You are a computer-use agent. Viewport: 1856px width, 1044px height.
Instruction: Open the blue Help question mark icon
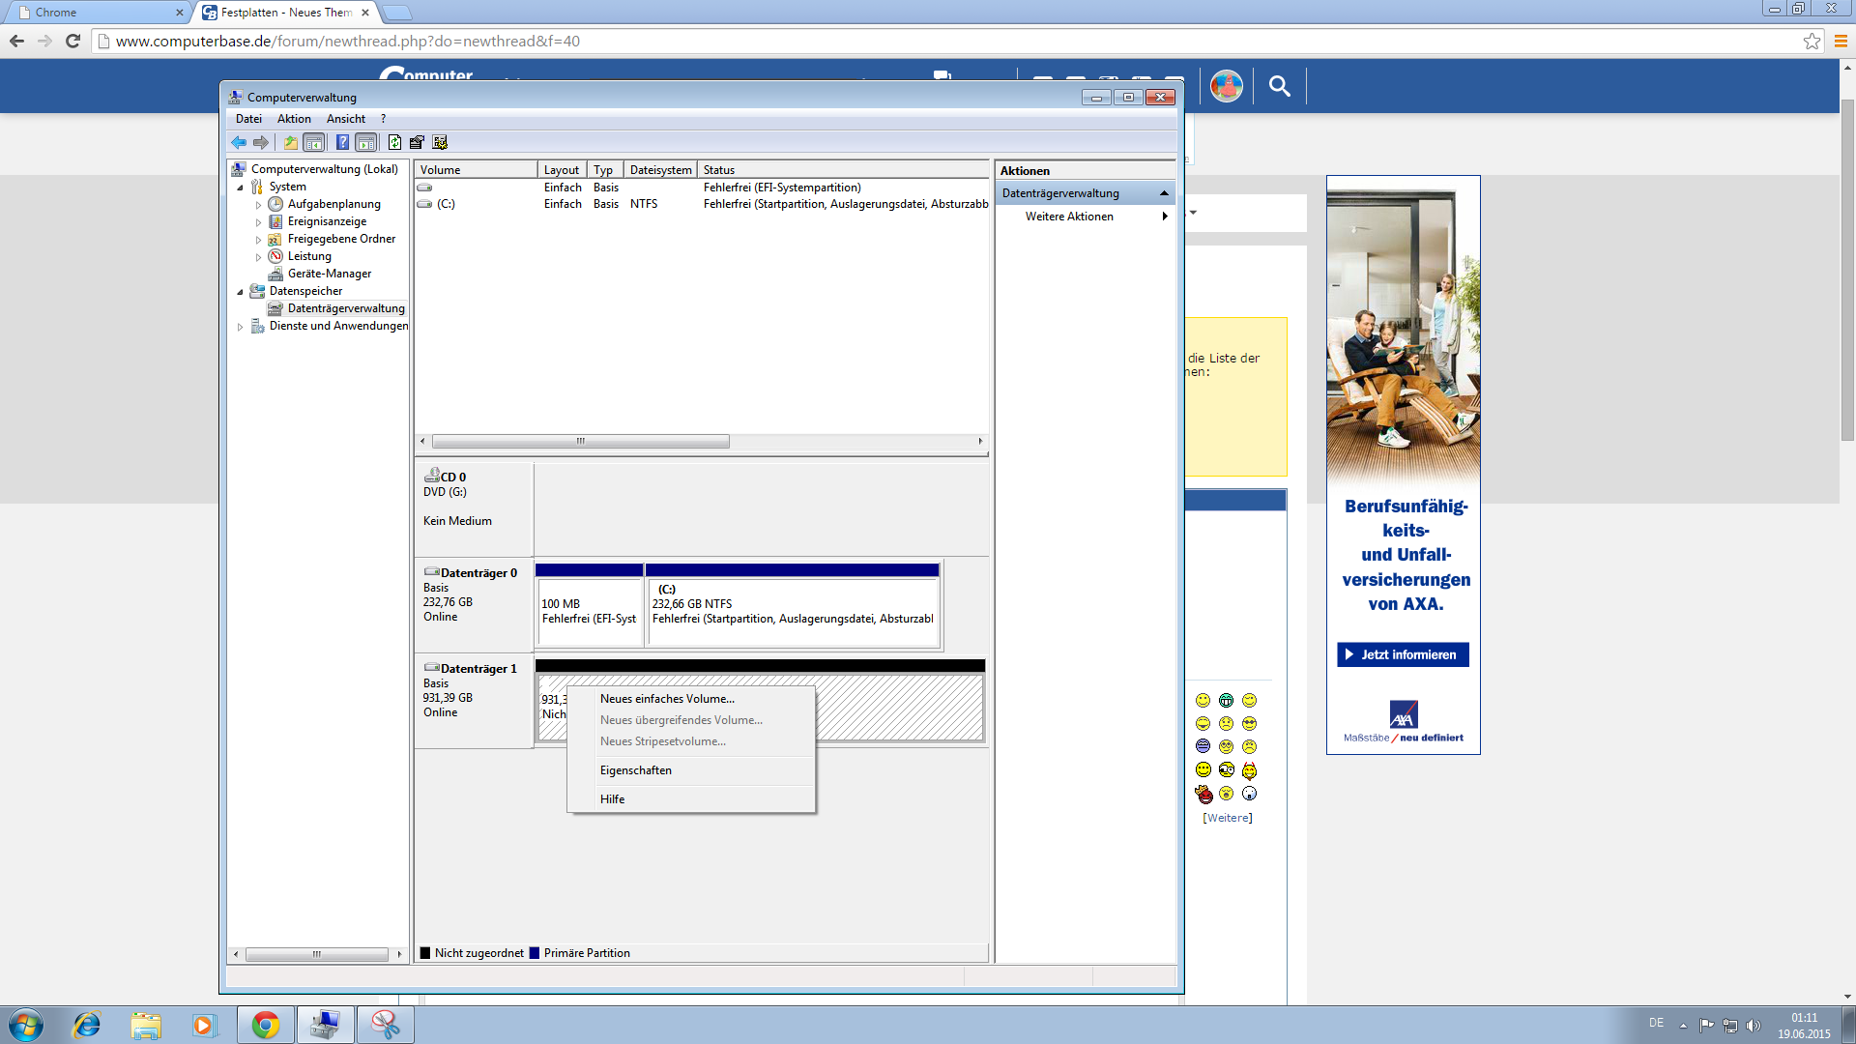[342, 142]
